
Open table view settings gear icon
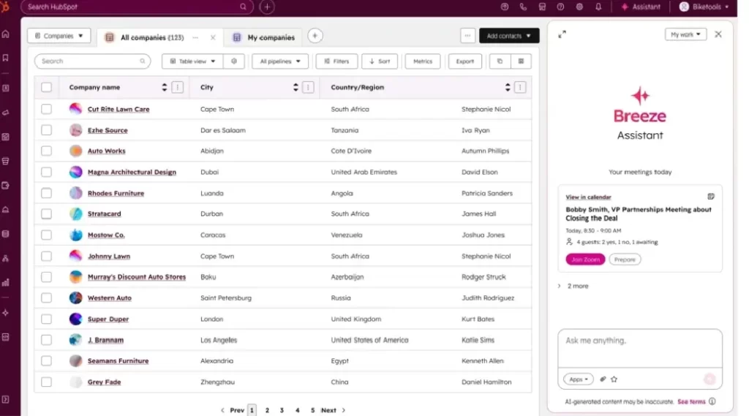[234, 61]
